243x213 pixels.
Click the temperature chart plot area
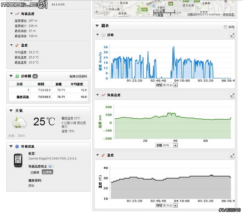pyautogui.click(x=171, y=182)
